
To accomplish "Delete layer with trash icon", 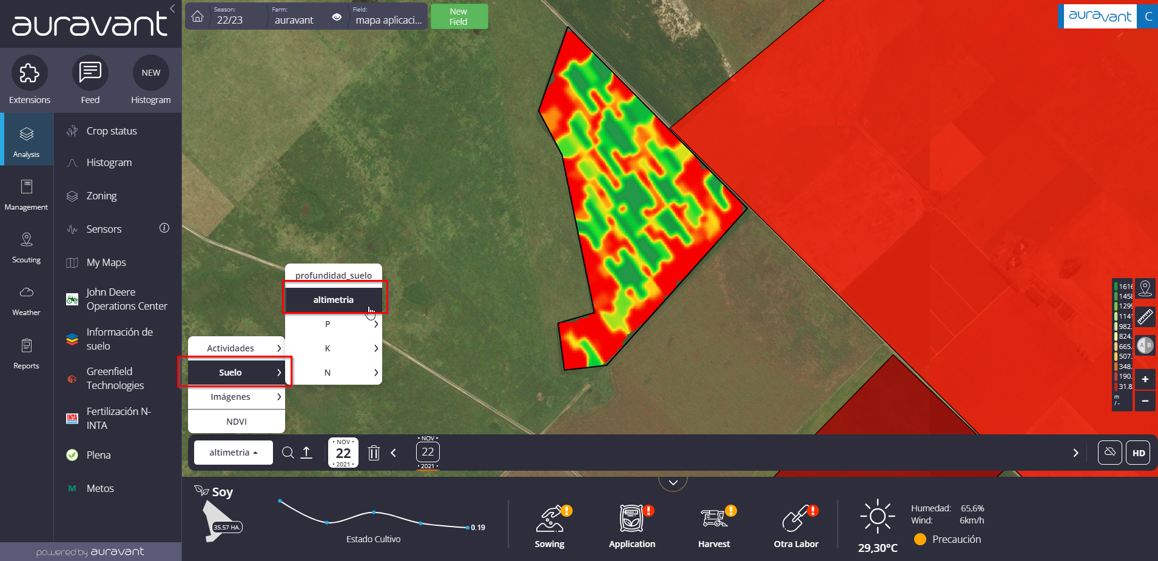I will coord(374,453).
